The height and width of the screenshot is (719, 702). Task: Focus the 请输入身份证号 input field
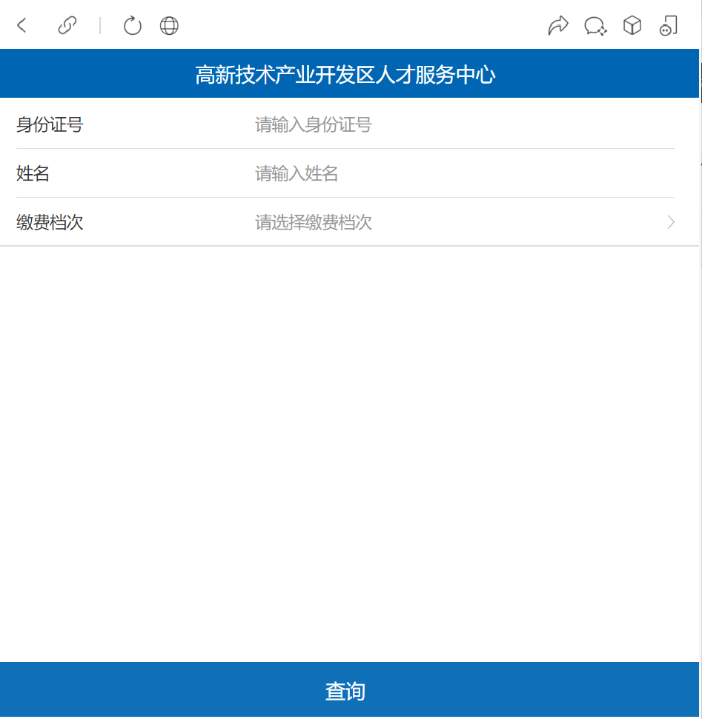tap(313, 124)
